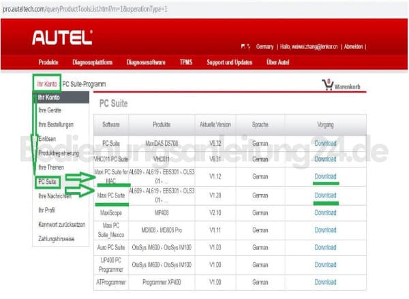Viewport: 409px width, 299px height.
Task: Click the Ihr Konto sidebar header
Action: tap(61, 97)
